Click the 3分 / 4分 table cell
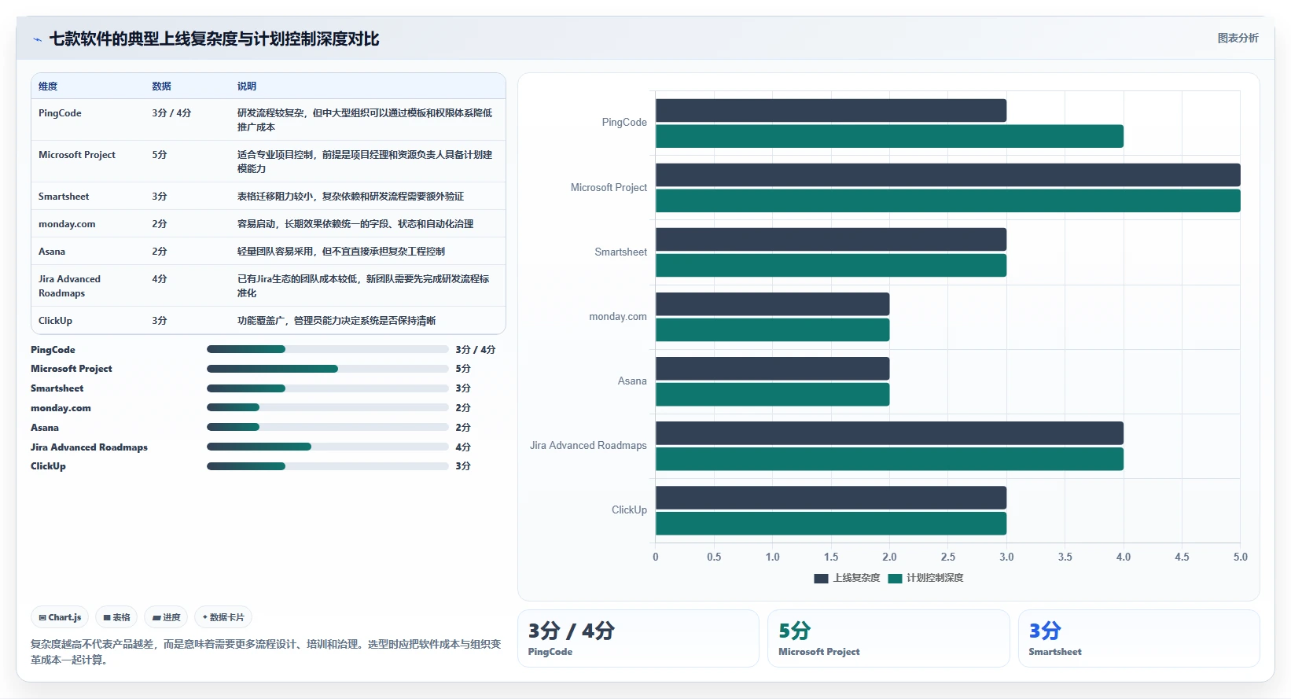This screenshot has height=699, width=1291. [171, 113]
